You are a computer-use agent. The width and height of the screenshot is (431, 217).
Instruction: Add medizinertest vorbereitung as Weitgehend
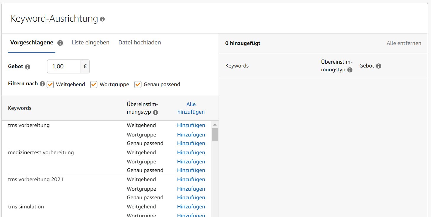pos(191,152)
